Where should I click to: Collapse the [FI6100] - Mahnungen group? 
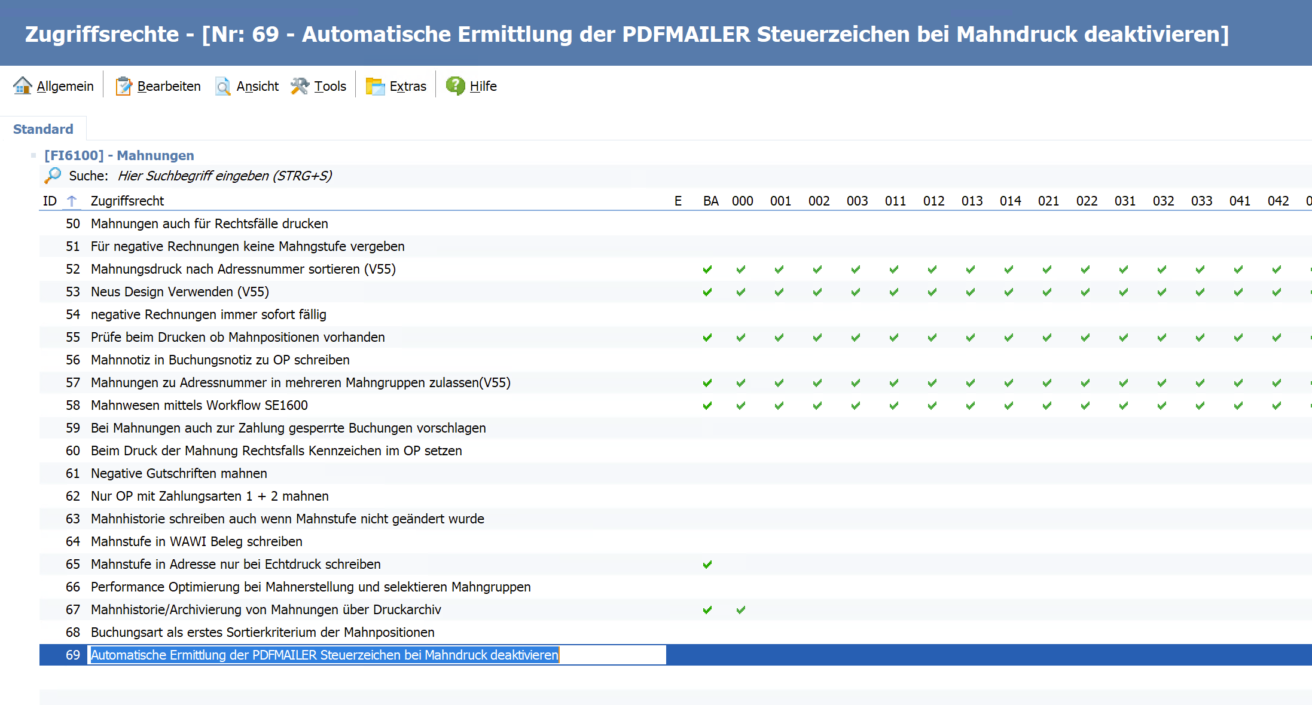point(33,155)
